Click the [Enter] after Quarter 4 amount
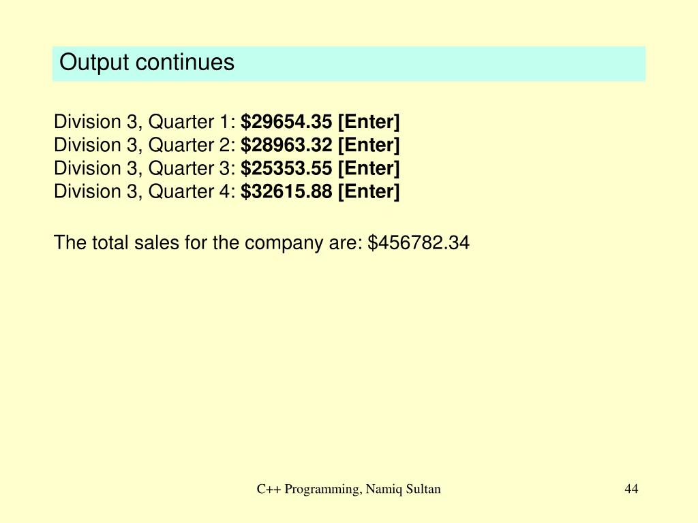Image resolution: width=698 pixels, height=523 pixels. (369, 191)
